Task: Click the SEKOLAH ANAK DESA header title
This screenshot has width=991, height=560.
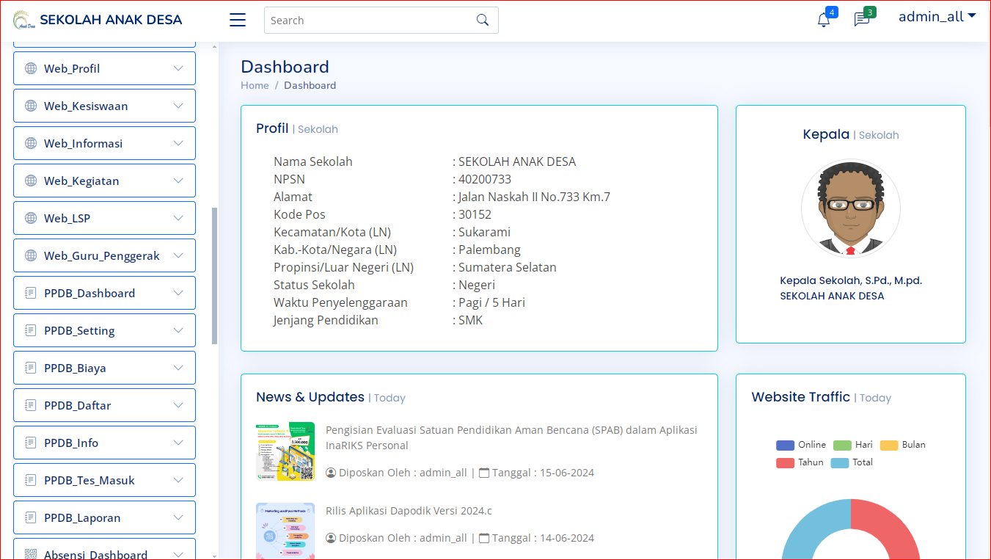Action: (111, 20)
